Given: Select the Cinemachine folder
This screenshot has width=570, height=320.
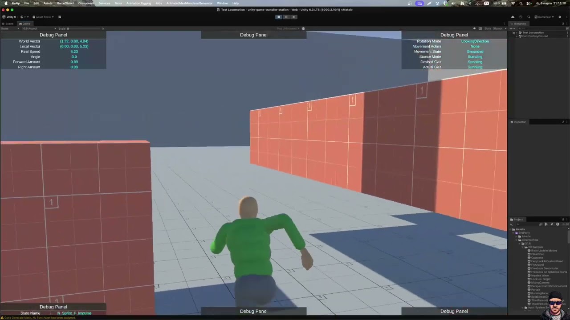Looking at the screenshot, I should coord(530,240).
